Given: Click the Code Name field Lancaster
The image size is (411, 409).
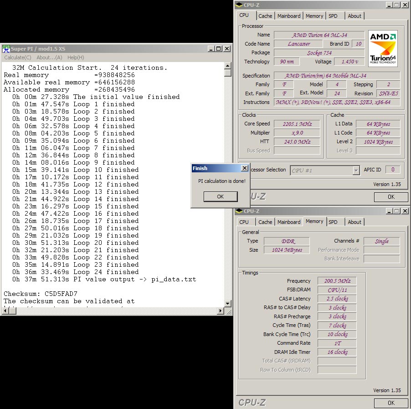Looking at the screenshot, I should [298, 44].
